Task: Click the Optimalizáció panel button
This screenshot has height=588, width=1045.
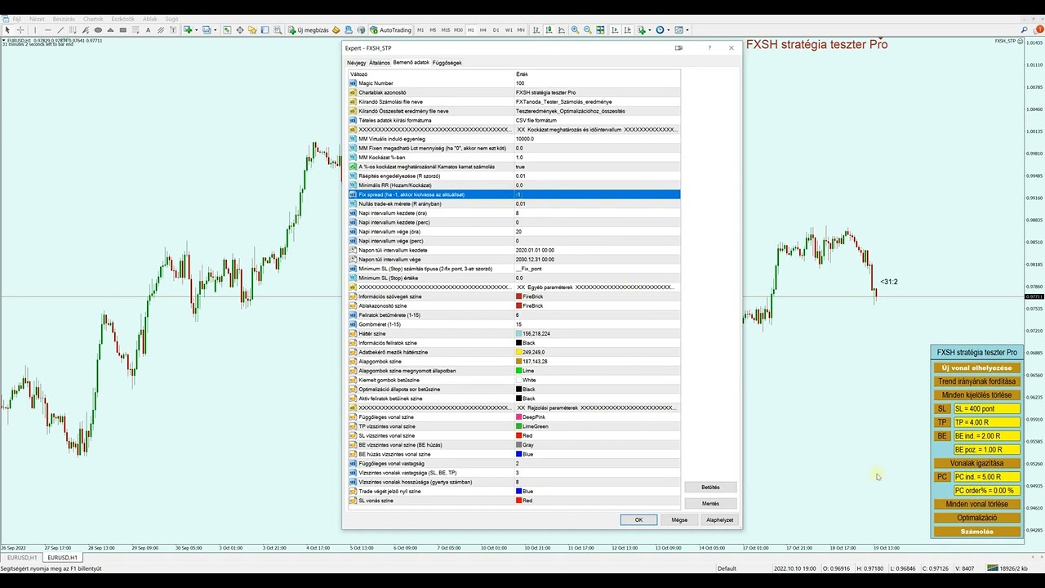Action: point(976,518)
